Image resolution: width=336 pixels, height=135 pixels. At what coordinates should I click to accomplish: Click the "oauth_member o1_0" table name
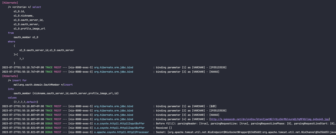click(26, 37)
